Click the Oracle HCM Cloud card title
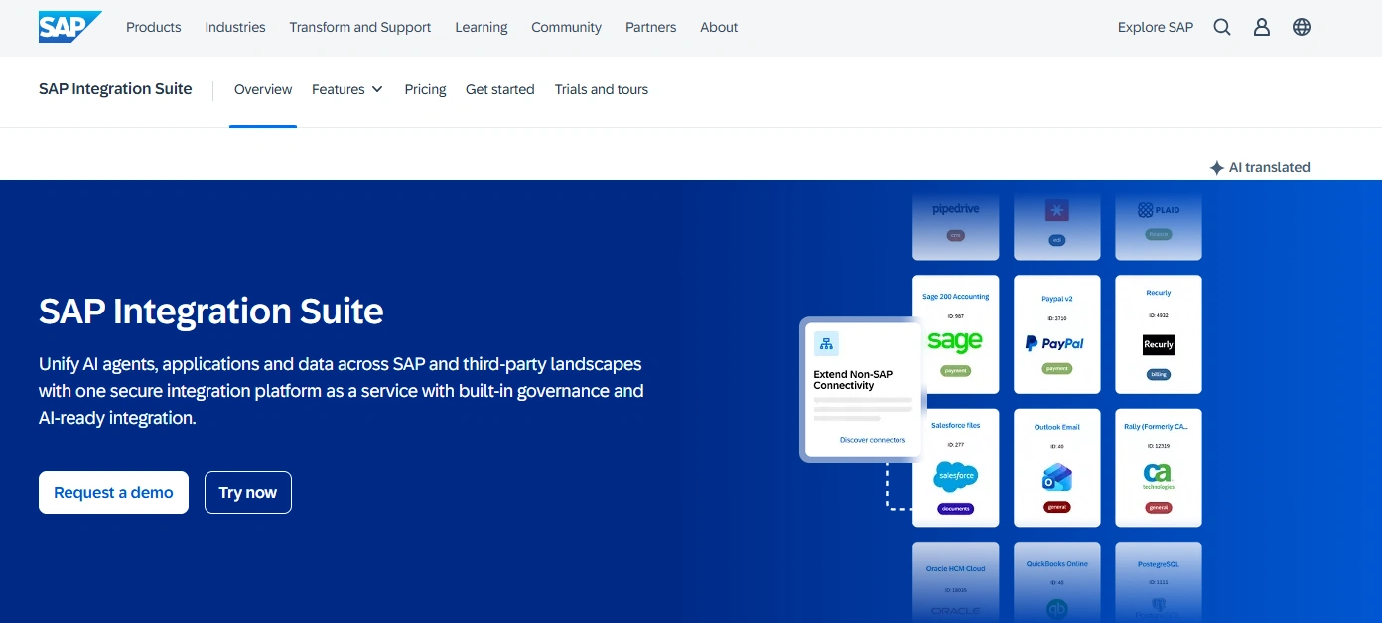The height and width of the screenshot is (623, 1382). [956, 568]
